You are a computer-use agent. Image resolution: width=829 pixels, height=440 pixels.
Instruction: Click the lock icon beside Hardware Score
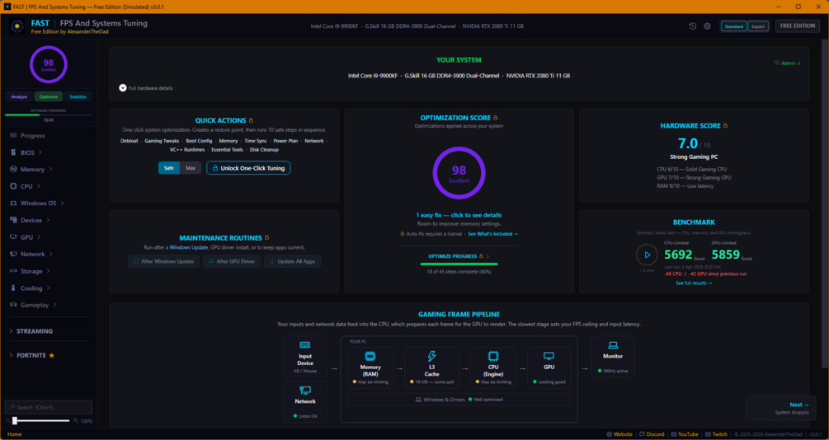click(725, 126)
